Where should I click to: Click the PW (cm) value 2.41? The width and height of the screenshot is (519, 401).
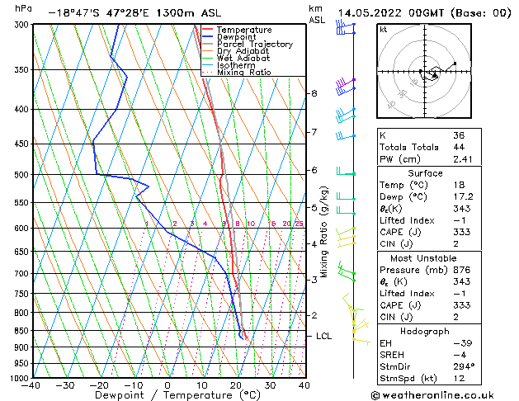(463, 159)
